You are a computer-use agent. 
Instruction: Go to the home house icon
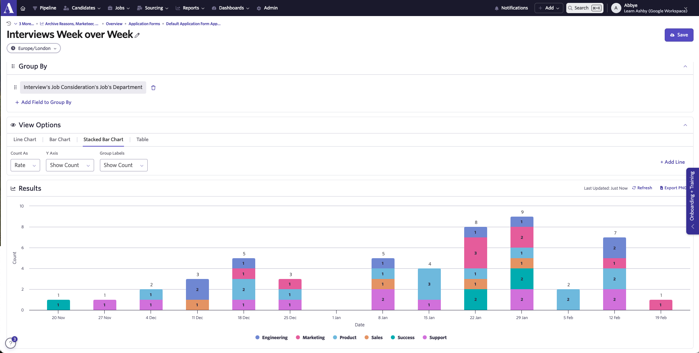[x=23, y=8]
